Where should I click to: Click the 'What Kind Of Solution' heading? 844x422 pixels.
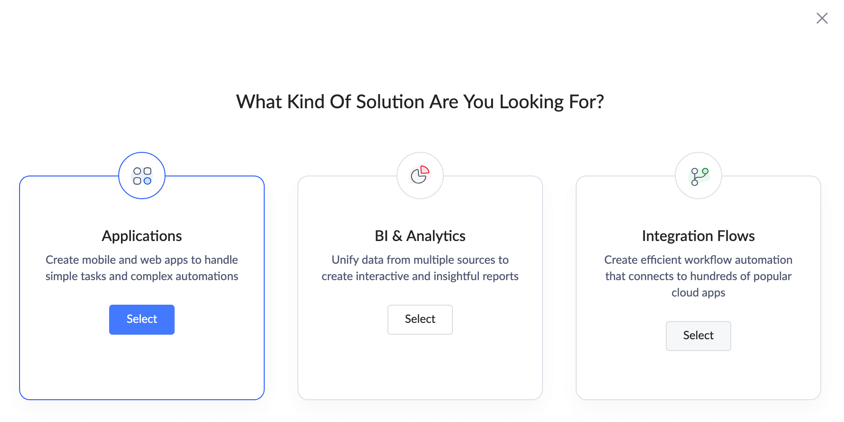click(420, 102)
